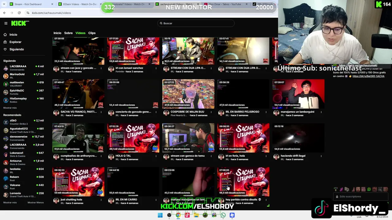Click the kick.com/sachauzumaki/videos address bar

[x=51, y=13]
